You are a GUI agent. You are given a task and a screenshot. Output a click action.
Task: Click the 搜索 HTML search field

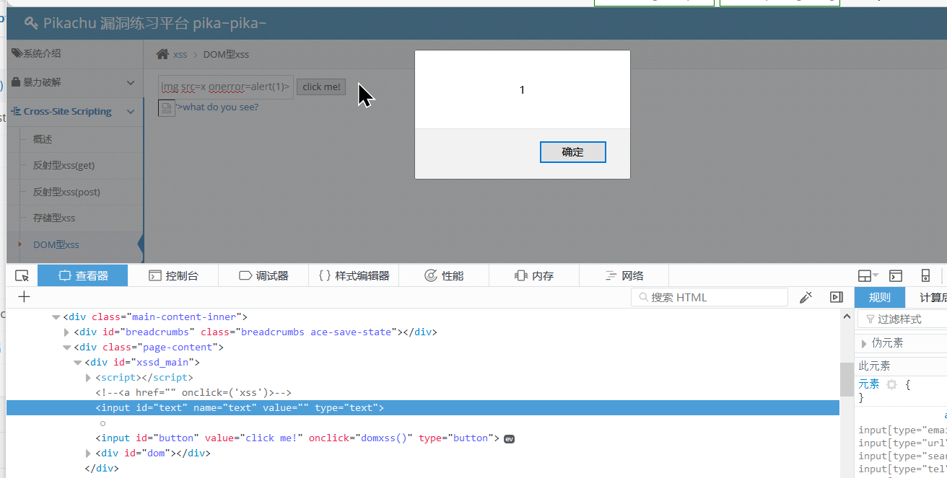point(710,297)
